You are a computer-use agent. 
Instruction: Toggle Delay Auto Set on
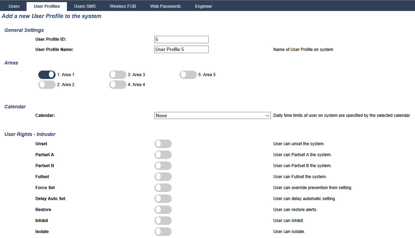pyautogui.click(x=163, y=199)
